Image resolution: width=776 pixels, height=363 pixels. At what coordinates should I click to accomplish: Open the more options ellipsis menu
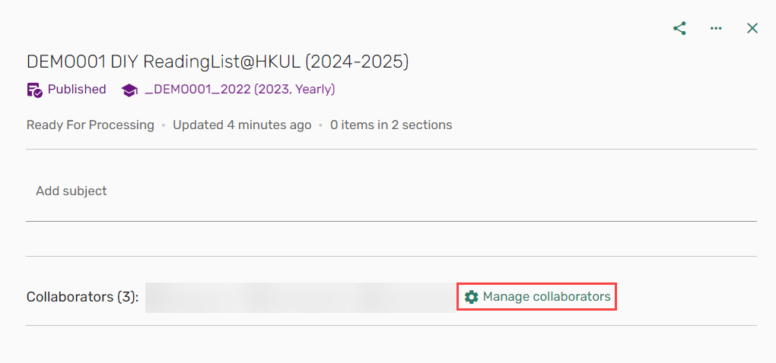[716, 28]
